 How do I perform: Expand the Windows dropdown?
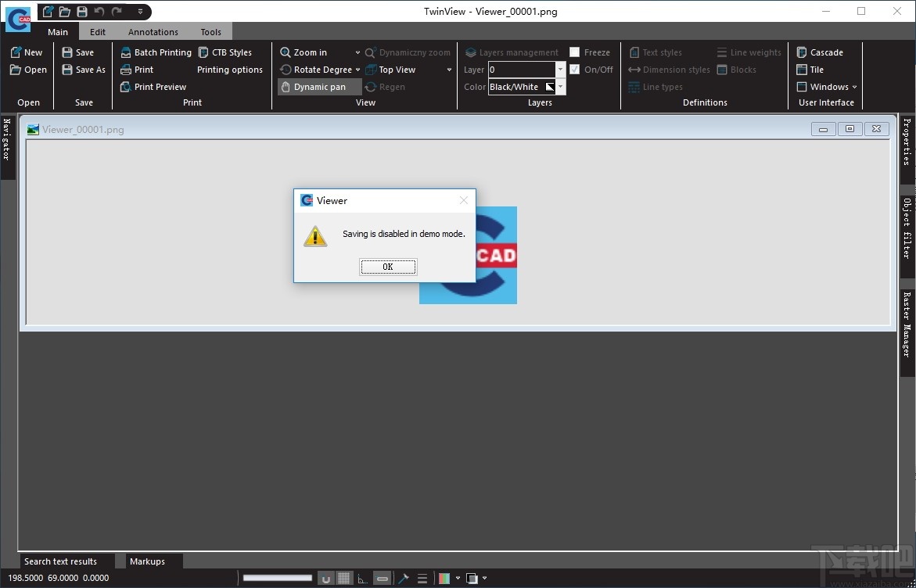827,87
